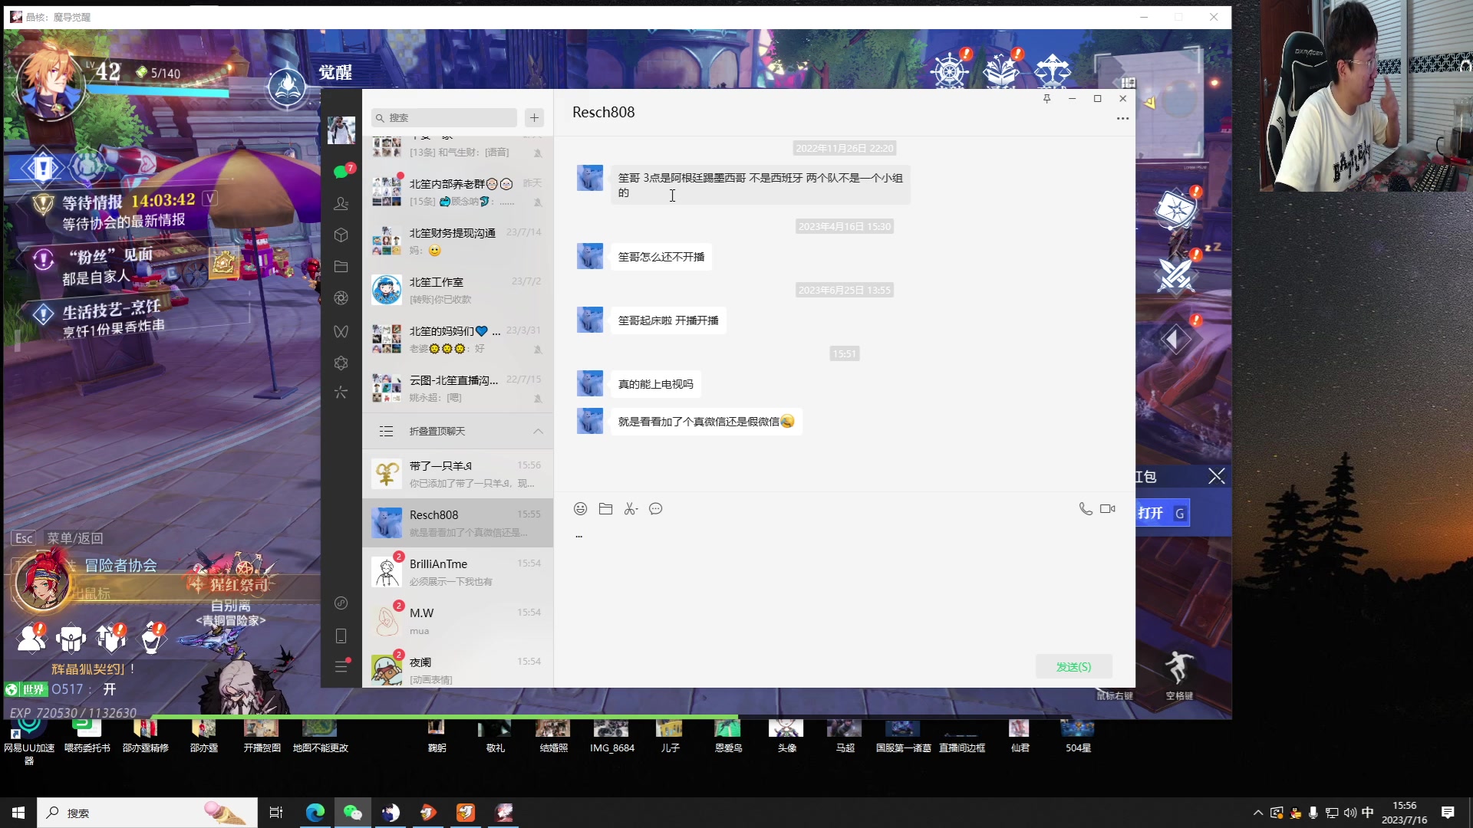The width and height of the screenshot is (1473, 828).
Task: Pin the WeChat window on top
Action: click(x=1047, y=99)
